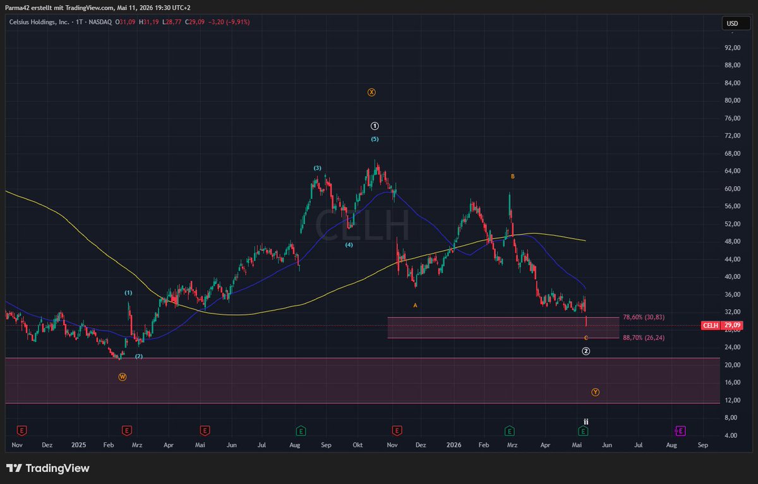
Task: Select the blue (2) wave label
Action: coord(139,356)
